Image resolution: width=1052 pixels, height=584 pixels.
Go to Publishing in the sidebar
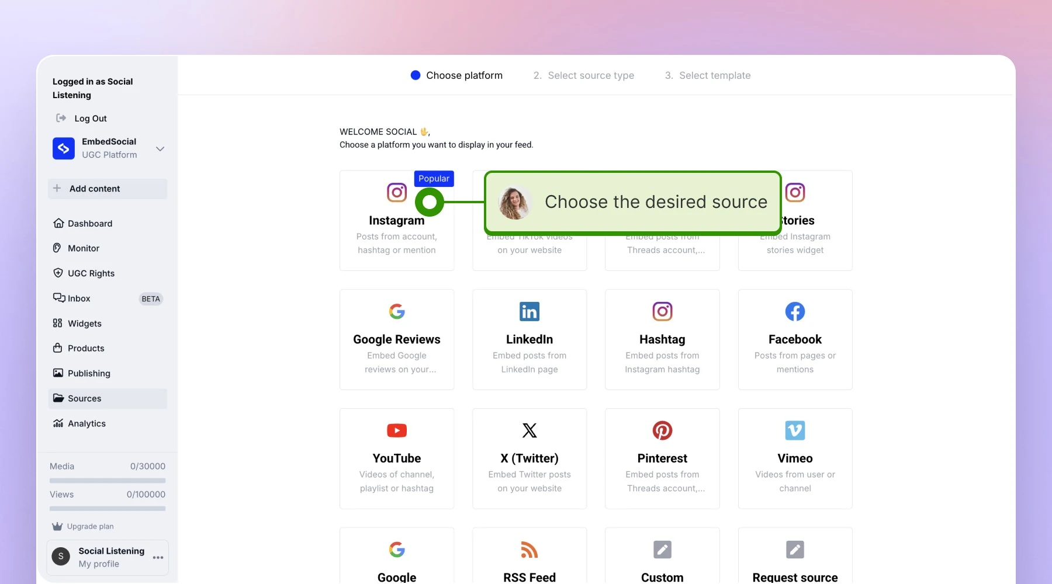point(108,373)
